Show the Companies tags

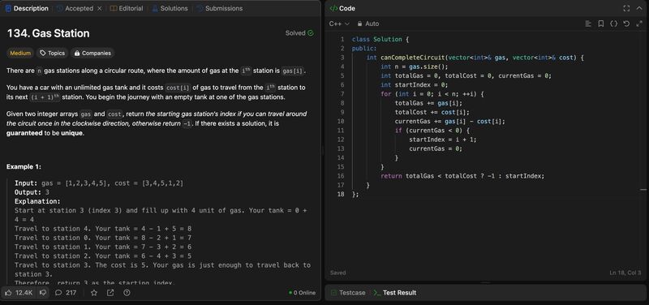point(92,53)
